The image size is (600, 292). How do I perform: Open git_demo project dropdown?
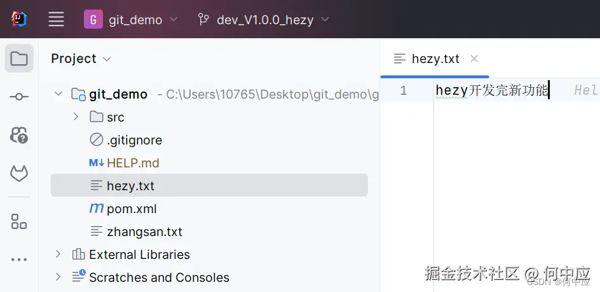pyautogui.click(x=132, y=20)
